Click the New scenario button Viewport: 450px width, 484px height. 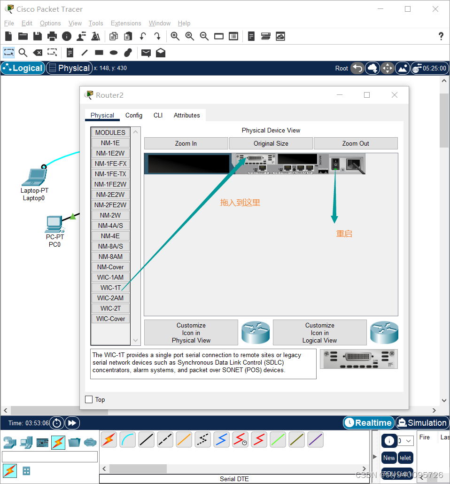tap(389, 458)
